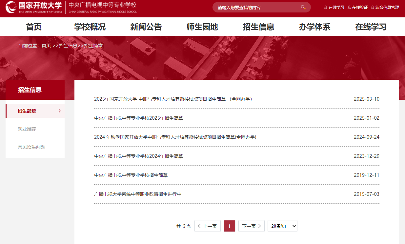Click the right arrow inside 下一页 button
The image size is (405, 244).
260,226
